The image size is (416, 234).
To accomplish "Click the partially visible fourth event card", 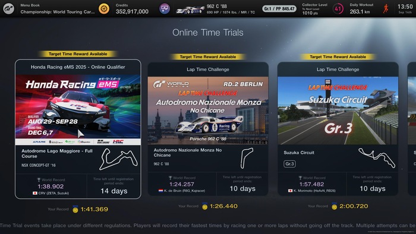I will click(x=412, y=129).
